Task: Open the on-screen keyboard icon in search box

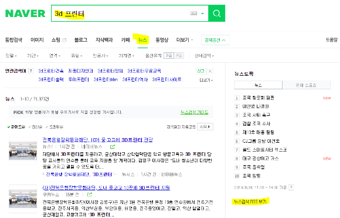Action: point(193,14)
